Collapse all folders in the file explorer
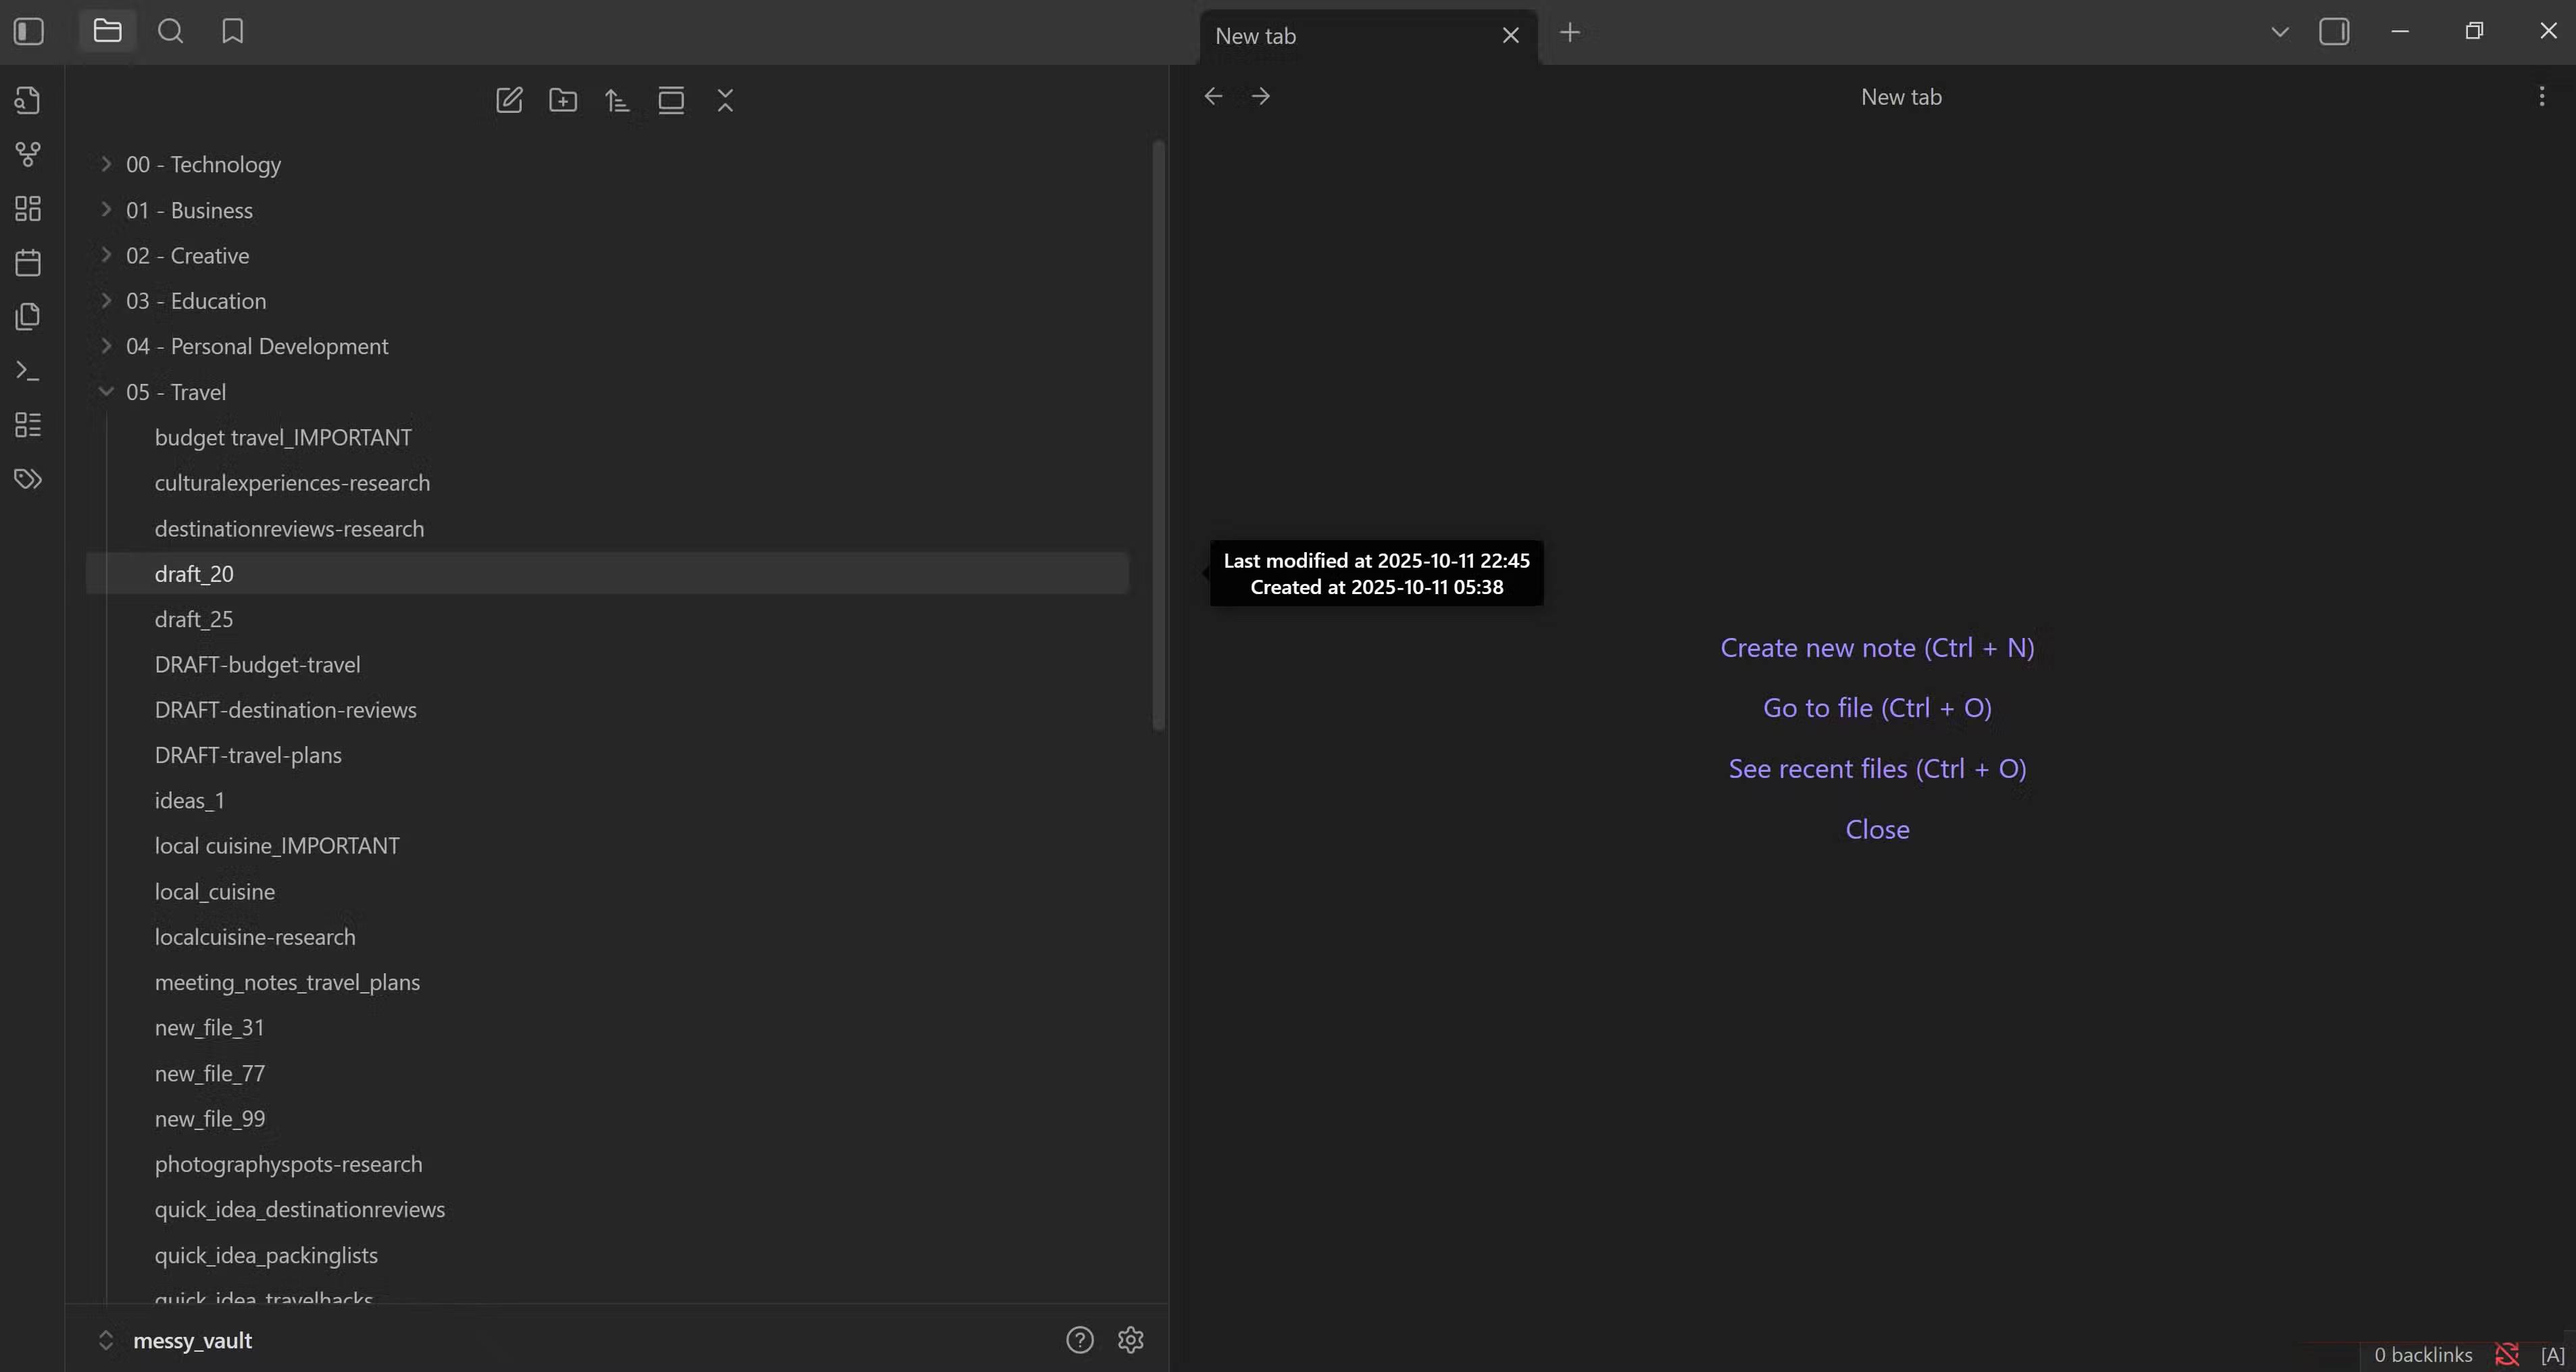 pyautogui.click(x=725, y=100)
